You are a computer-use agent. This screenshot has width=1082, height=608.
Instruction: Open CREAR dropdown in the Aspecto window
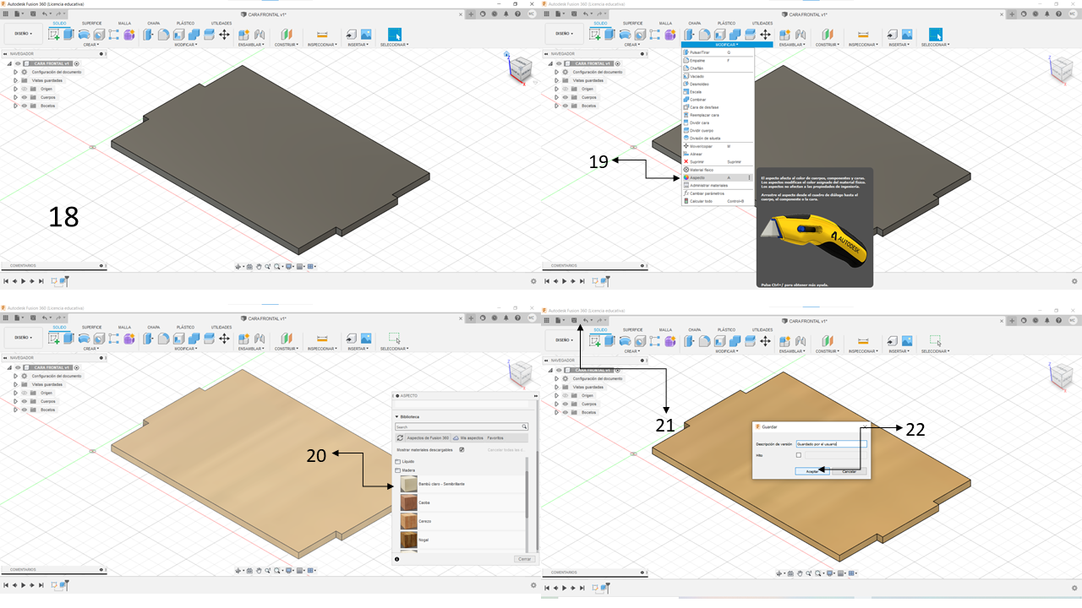pos(90,349)
